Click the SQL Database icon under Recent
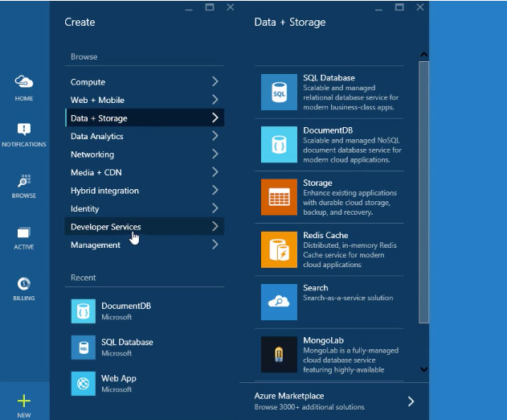This screenshot has height=420, width=507. coord(83,348)
